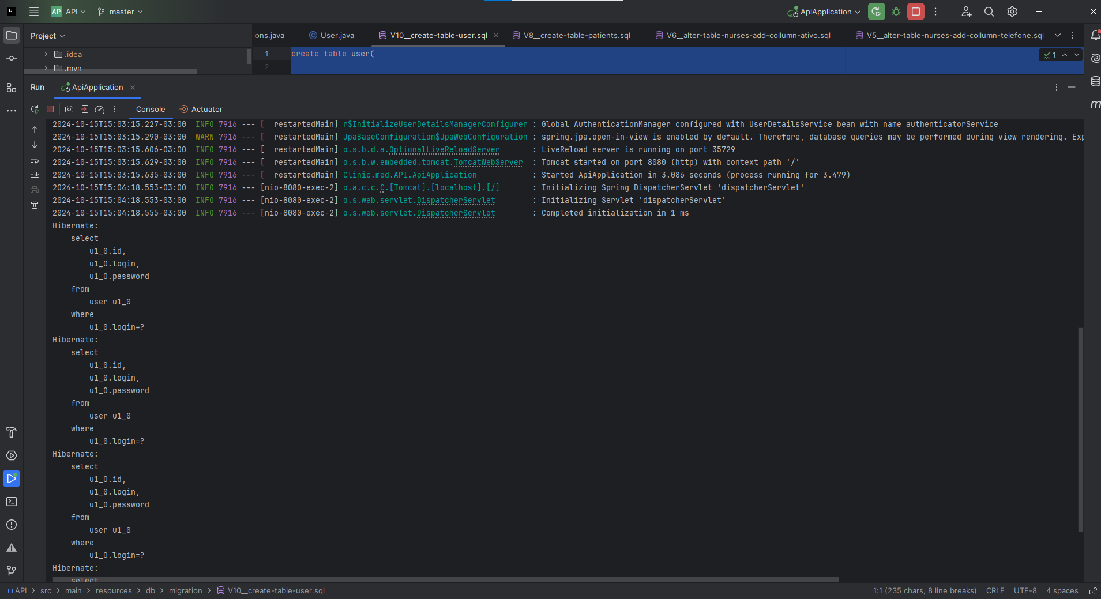The image size is (1101, 599).
Task: Open the more actions menu beside the top-bar stop button
Action: tap(935, 12)
